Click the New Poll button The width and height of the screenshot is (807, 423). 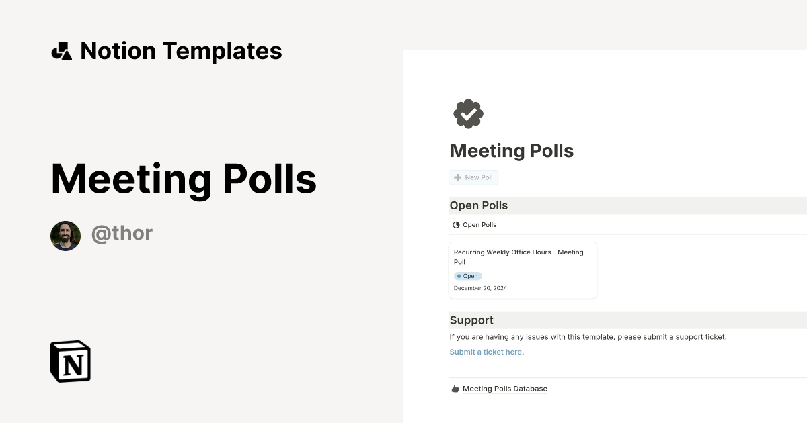473,177
